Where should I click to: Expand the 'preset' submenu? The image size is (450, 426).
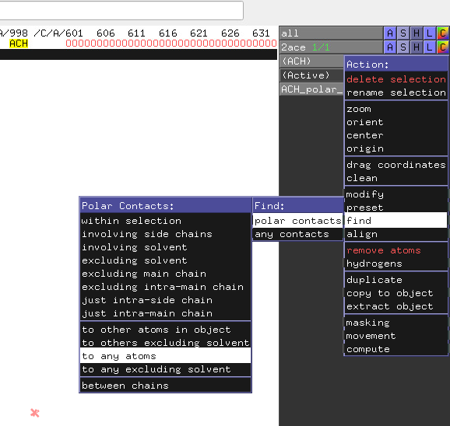pos(396,208)
